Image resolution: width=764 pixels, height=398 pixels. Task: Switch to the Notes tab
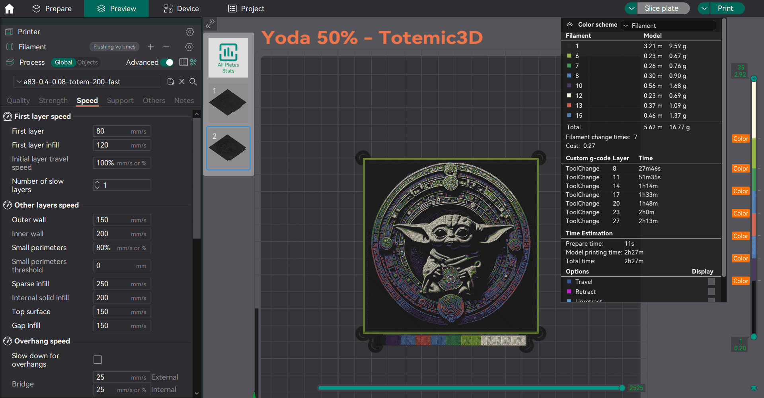click(184, 101)
